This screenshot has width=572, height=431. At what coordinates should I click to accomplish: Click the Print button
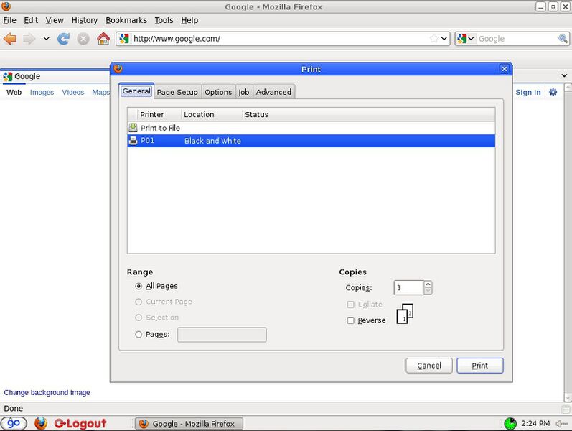click(x=479, y=366)
